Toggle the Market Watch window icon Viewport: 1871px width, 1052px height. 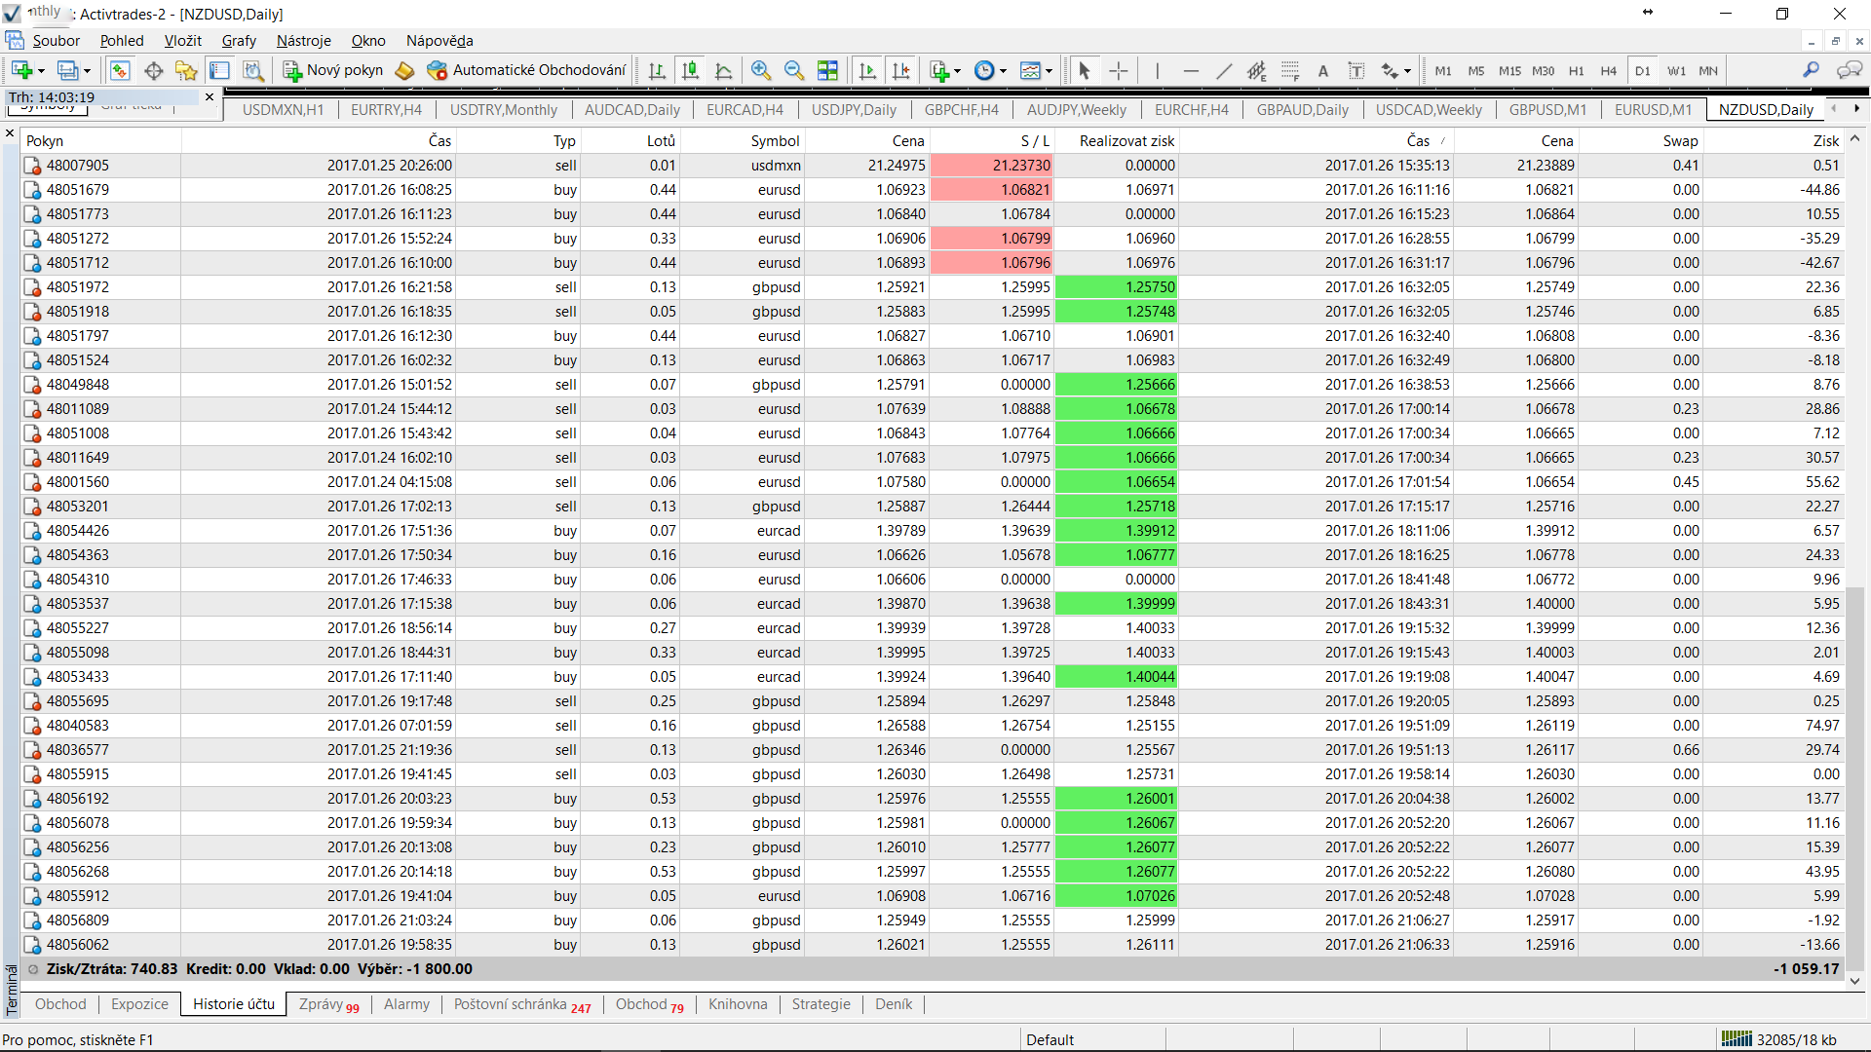(120, 70)
